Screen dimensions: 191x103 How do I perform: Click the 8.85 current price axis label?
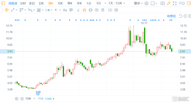coord(183,51)
